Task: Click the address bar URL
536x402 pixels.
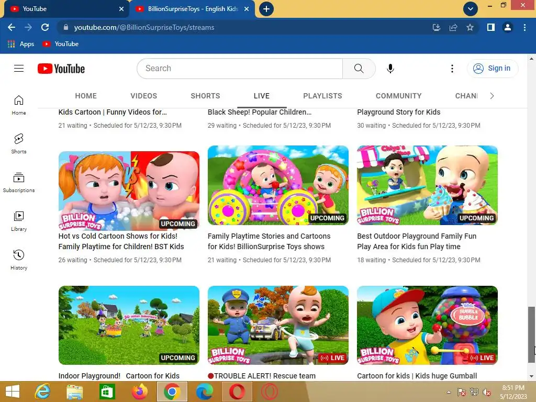Action: coord(144,27)
